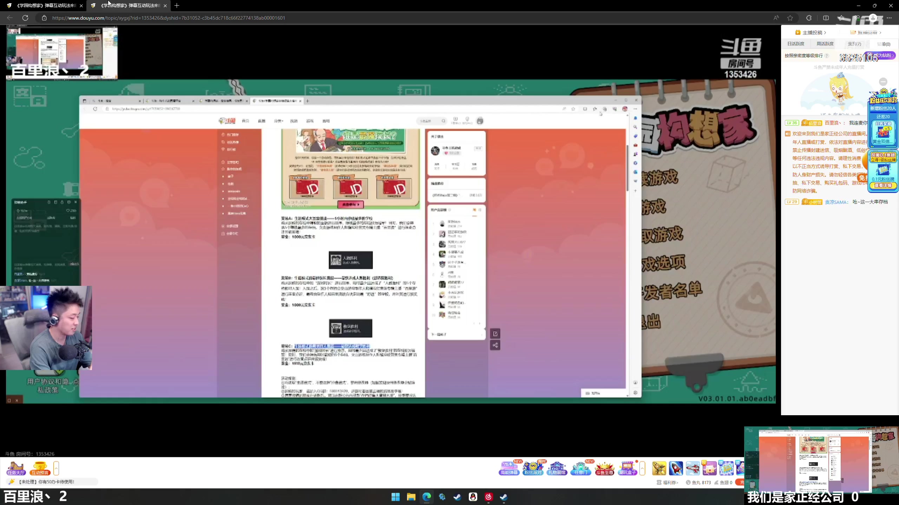Image resolution: width=899 pixels, height=505 pixels.
Task: Switch to the 日活跃度 tab
Action: (x=796, y=44)
